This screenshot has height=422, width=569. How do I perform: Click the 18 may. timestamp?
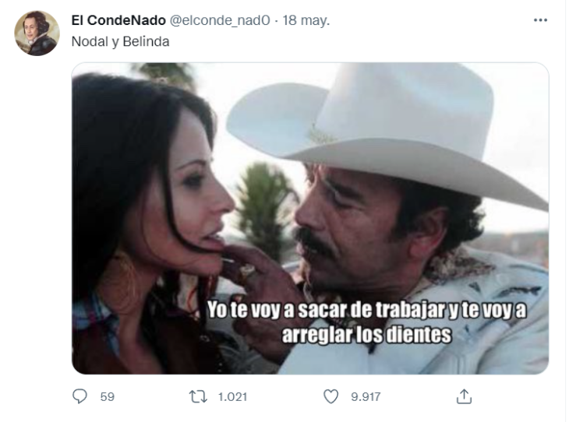306,21
